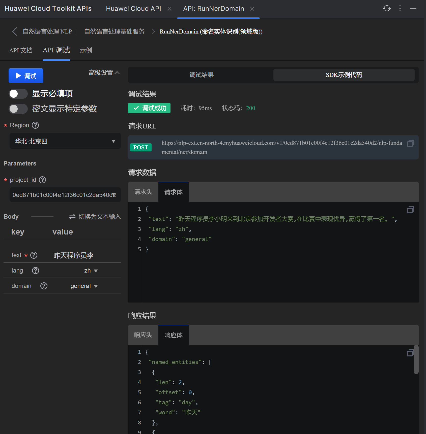Click the 自然语言处理 NLP breadcrumb

[47, 31]
